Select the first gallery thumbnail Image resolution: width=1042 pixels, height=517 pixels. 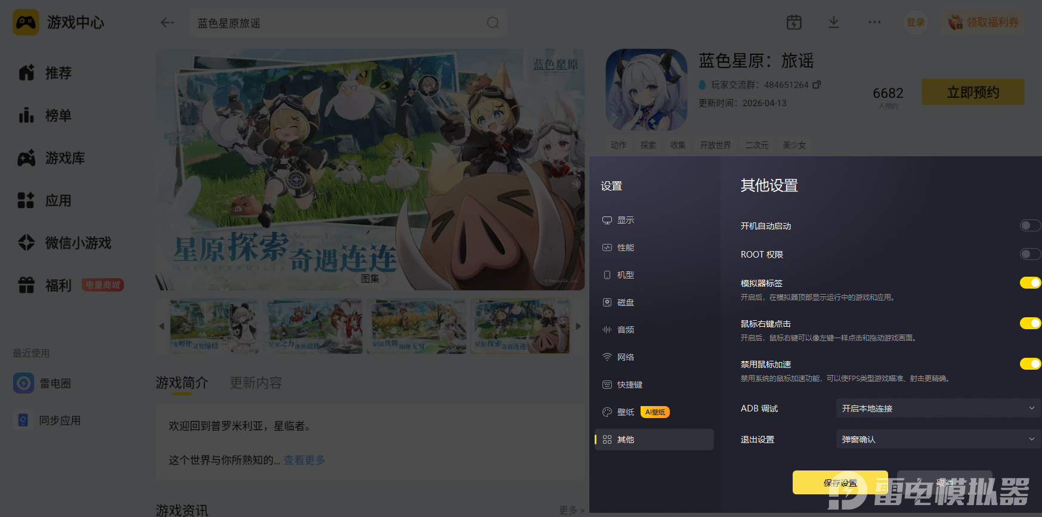(x=214, y=326)
